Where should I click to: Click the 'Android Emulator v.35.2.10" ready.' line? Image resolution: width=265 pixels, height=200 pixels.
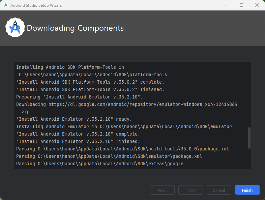pos(74,119)
